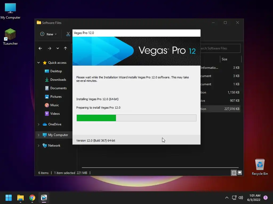This screenshot has height=204, width=273.
Task: Maximize the Software Files window
Action: click(x=225, y=23)
